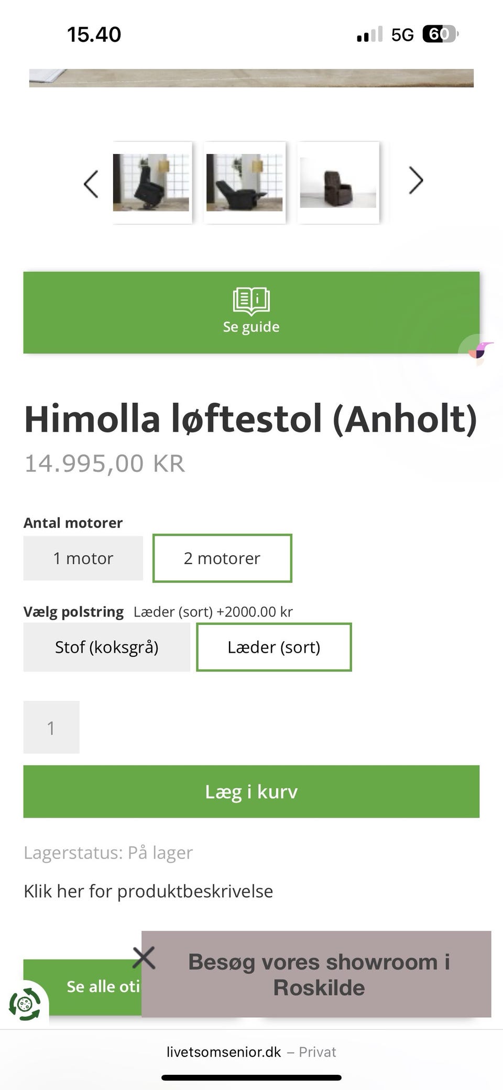Select the 2 motorer option
The height and width of the screenshot is (1090, 503).
pos(222,558)
